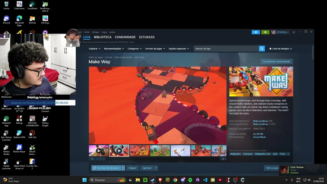
Task: Open Steam announcements megaphone button
Action: click(x=256, y=32)
